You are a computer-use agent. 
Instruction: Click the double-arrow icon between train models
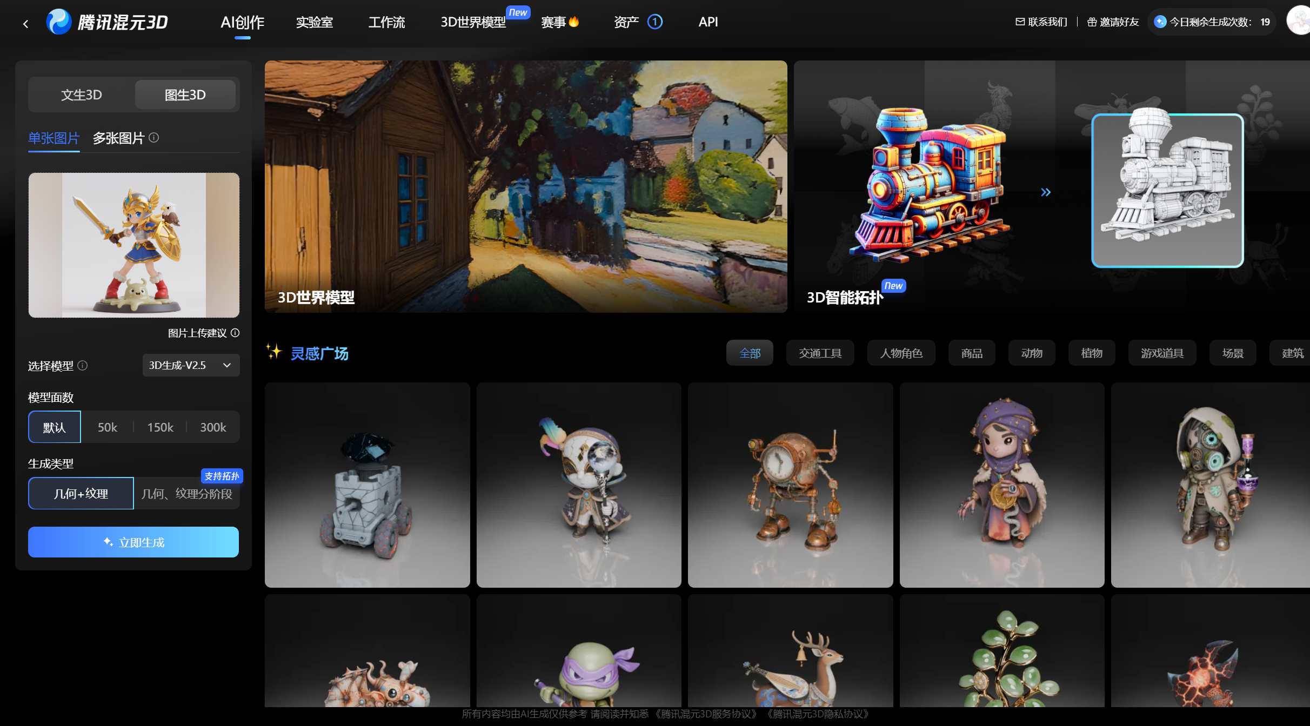1045,192
